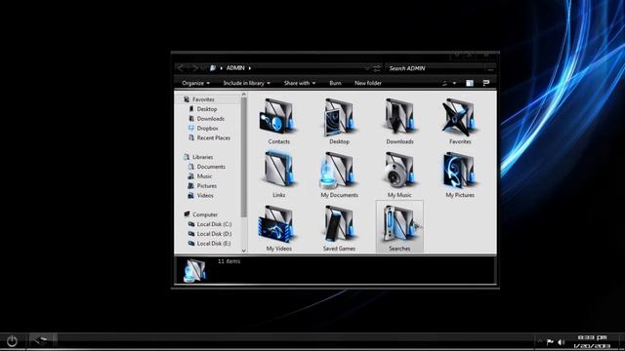Open the Links folder icon
Image resolution: width=625 pixels, height=351 pixels.
click(x=278, y=175)
